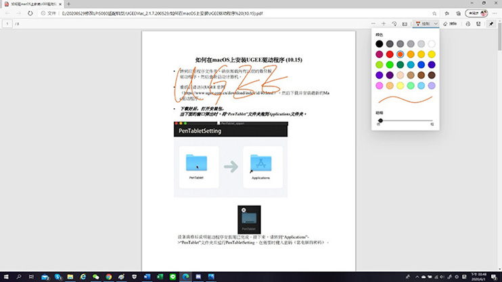Pick the white ink color
Viewport: 502px width, 282px height.
coord(432,44)
